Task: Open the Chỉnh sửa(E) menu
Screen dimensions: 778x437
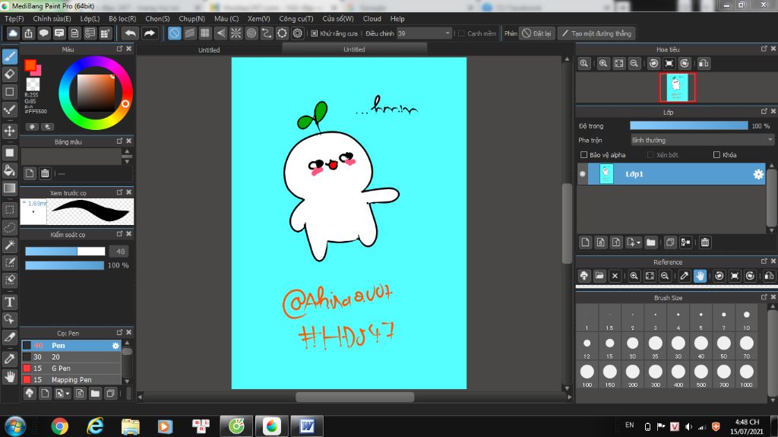Action: coord(52,19)
